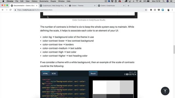Click the Result button in the CodePen embed

[x=93, y=73]
